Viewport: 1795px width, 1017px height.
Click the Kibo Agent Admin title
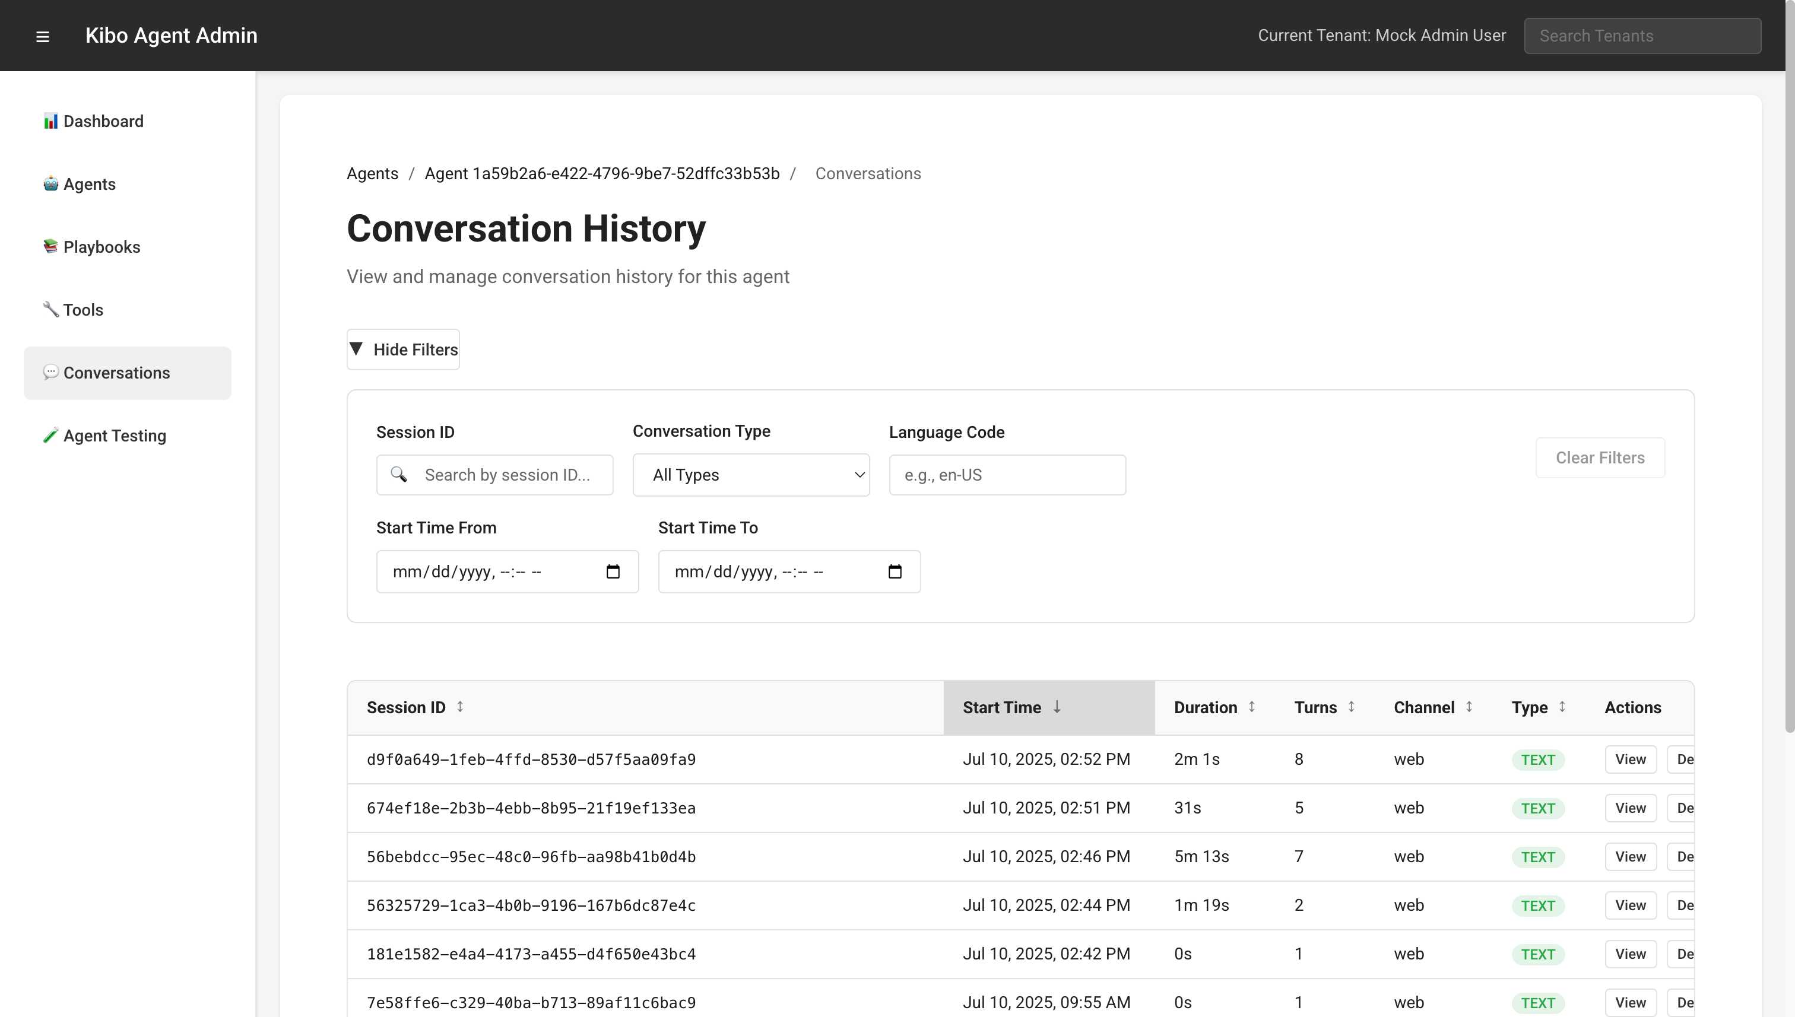click(171, 36)
